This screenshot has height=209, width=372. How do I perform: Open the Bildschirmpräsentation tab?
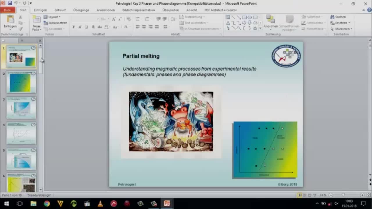139,10
